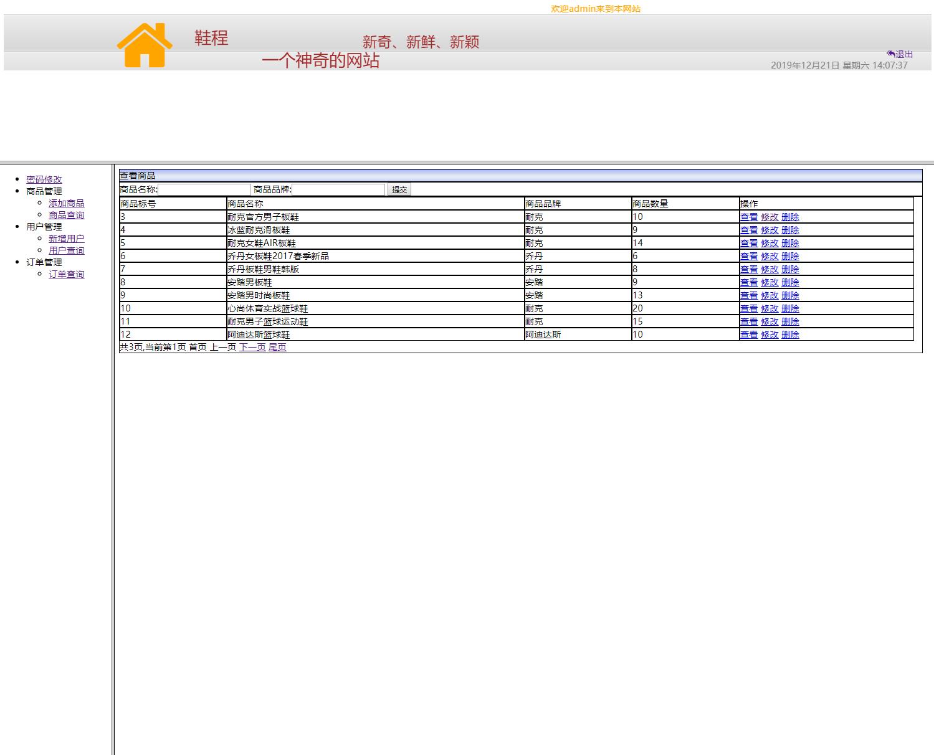Jump to 尾页 last page
Viewport: 934px width, 755px height.
click(277, 347)
